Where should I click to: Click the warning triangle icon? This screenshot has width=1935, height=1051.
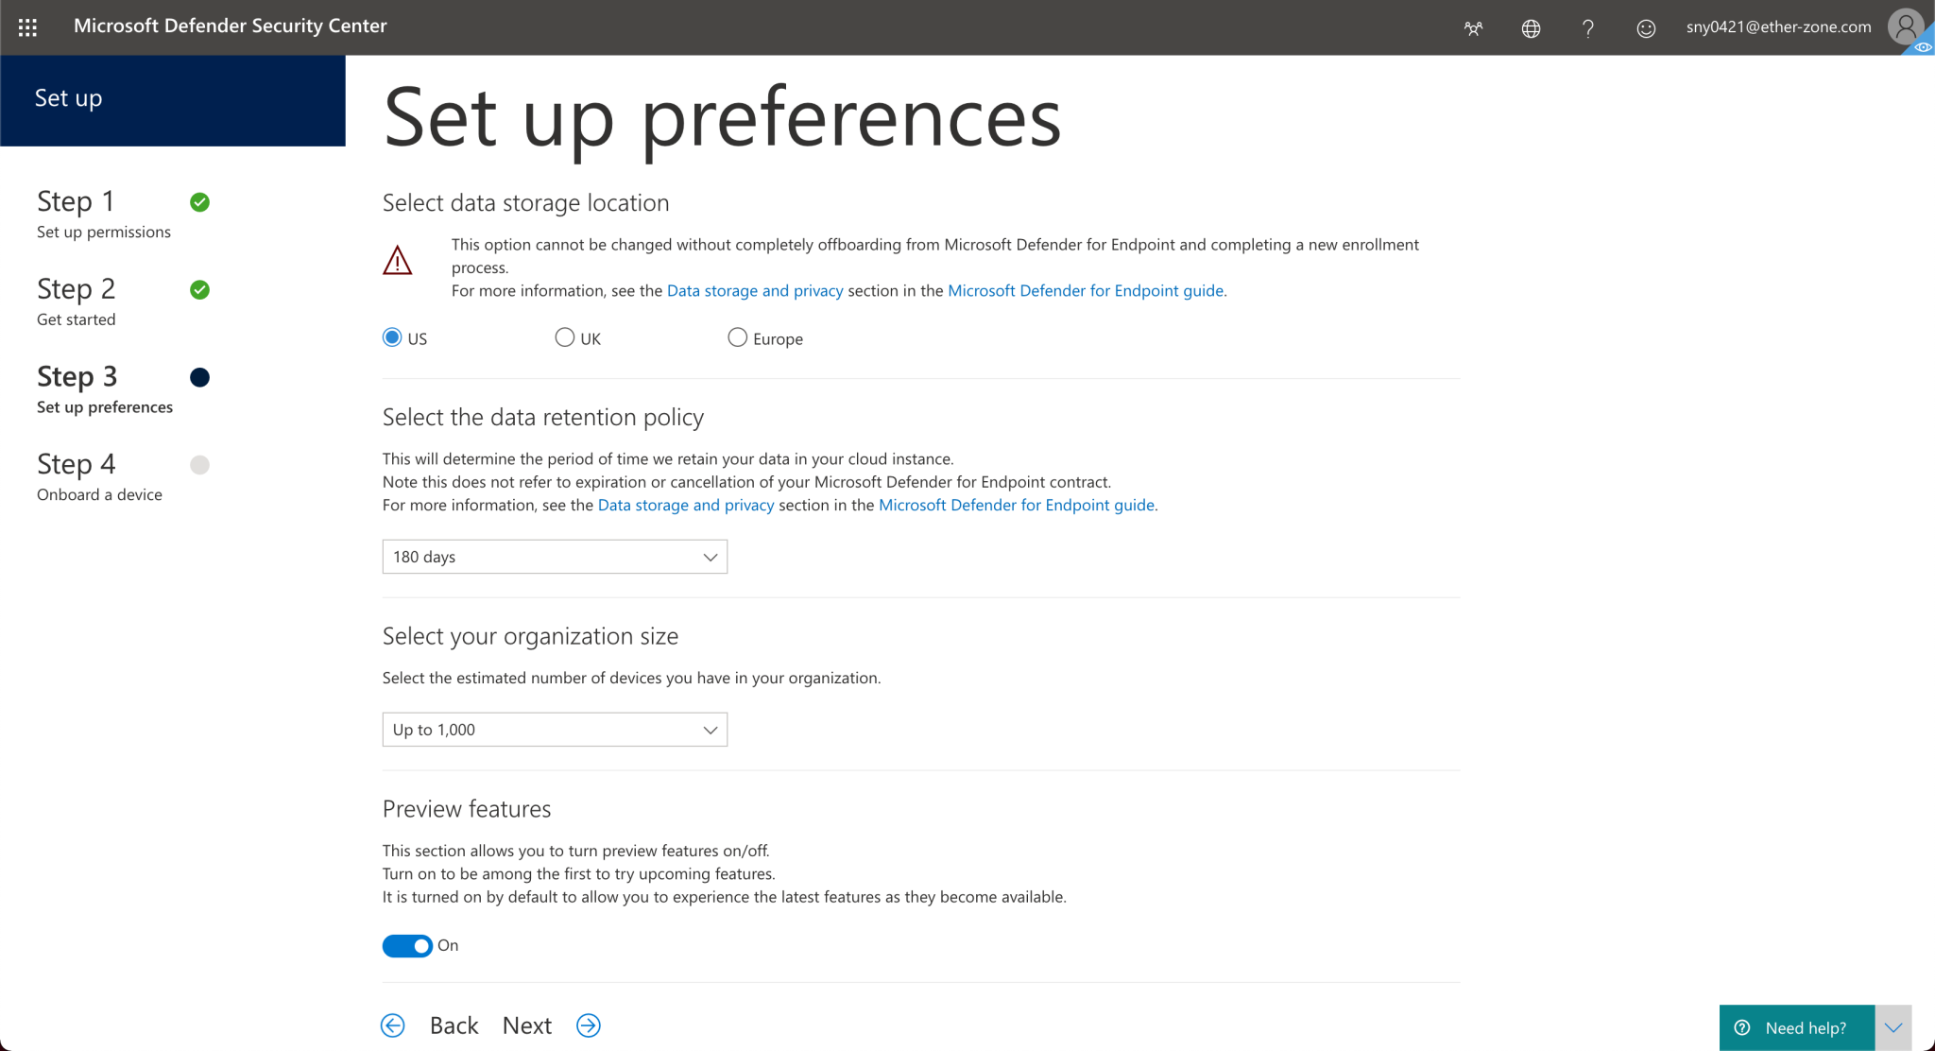click(398, 260)
